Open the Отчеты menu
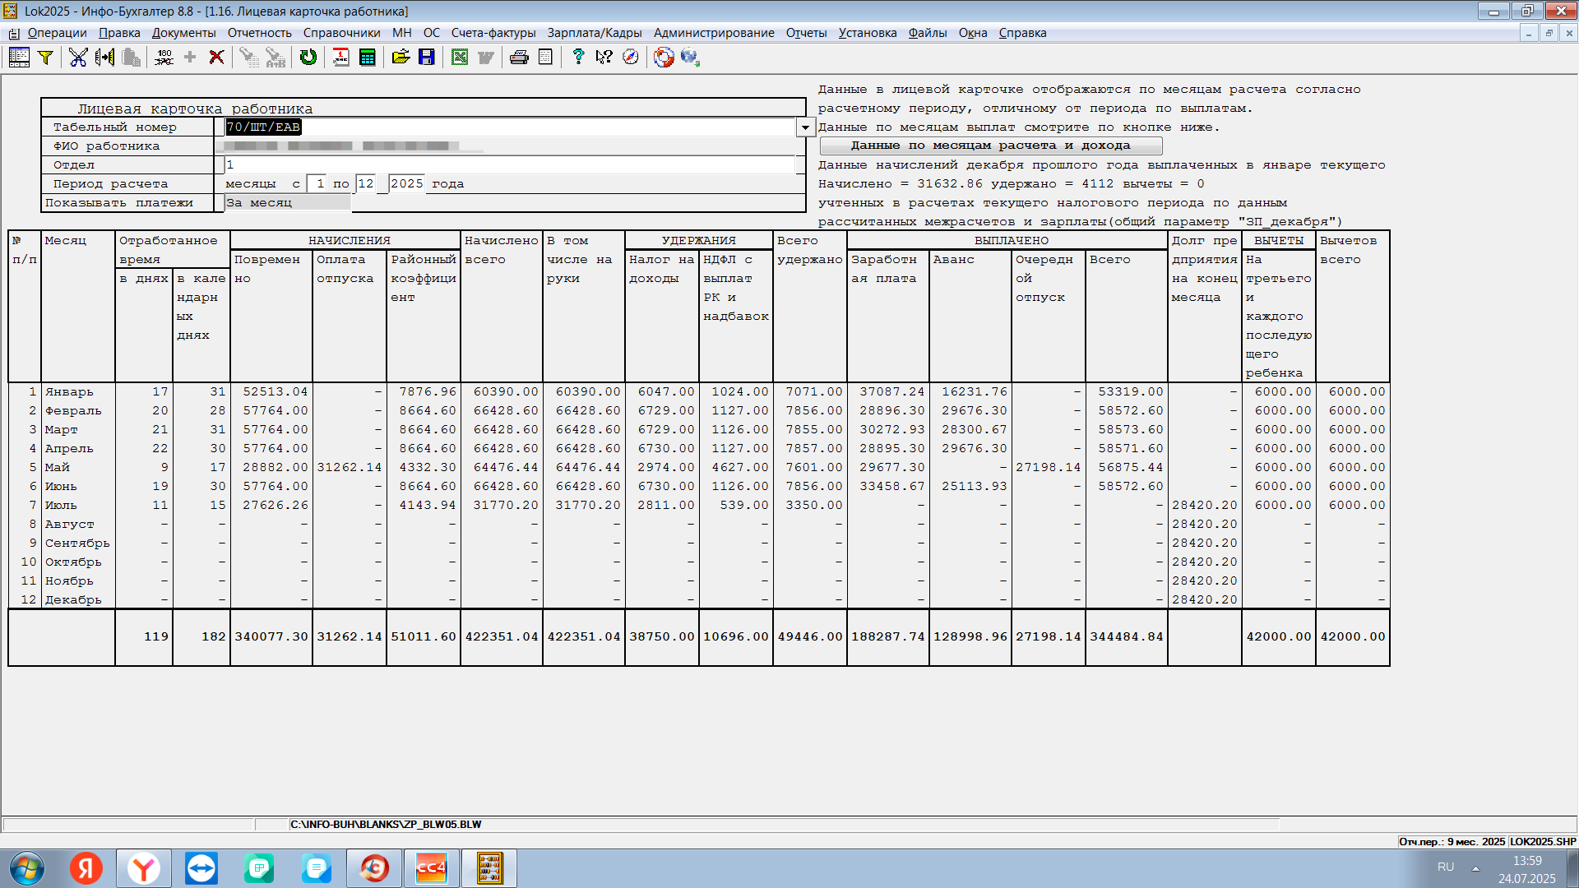This screenshot has height=888, width=1579. coord(806,33)
